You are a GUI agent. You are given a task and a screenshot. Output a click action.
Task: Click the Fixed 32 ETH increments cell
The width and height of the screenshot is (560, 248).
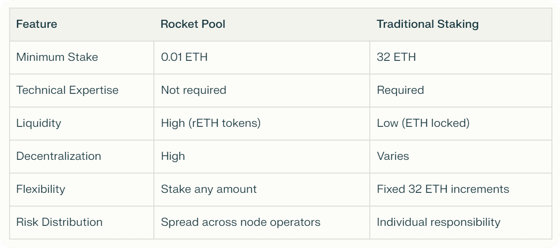coord(443,189)
